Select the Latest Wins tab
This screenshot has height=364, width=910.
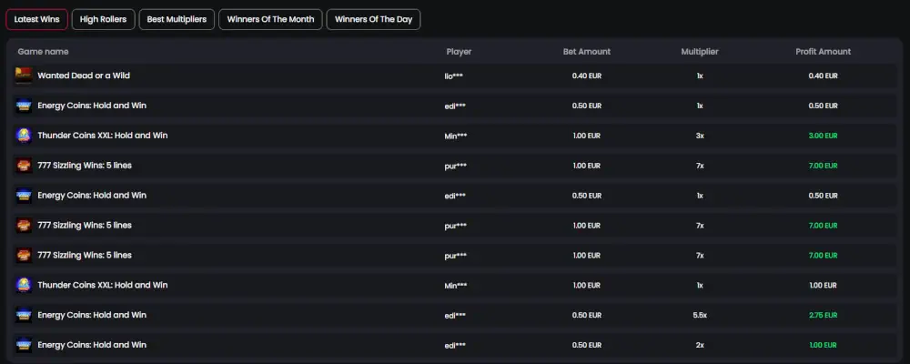(36, 19)
